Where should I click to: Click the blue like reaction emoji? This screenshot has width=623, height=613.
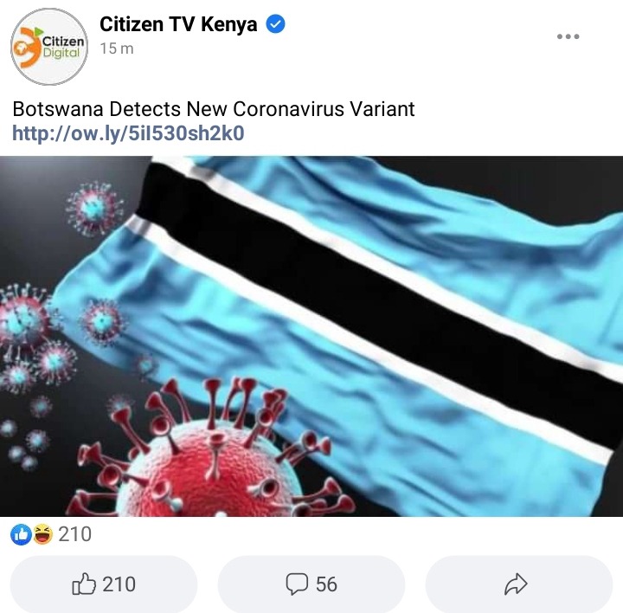pos(21,534)
